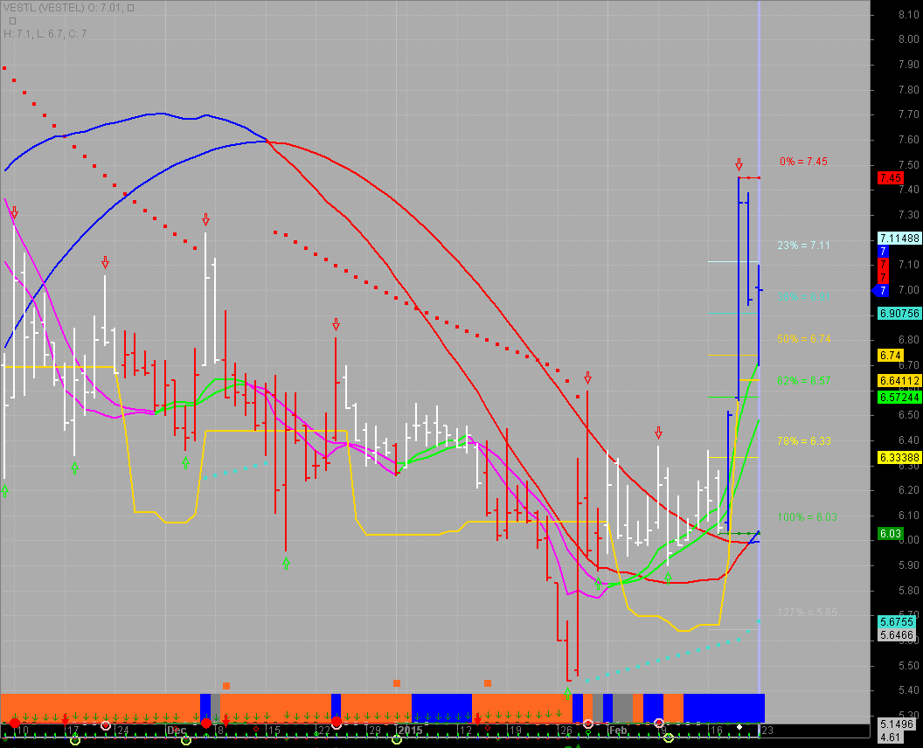Click the red down arrow at far left

(x=14, y=213)
